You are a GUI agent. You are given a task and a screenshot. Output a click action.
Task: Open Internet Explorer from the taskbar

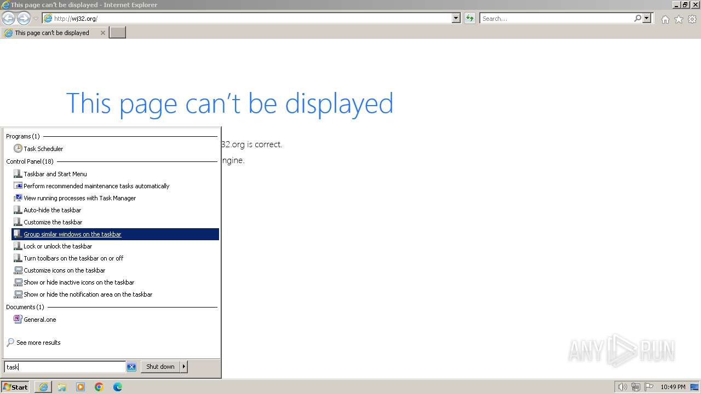point(43,387)
